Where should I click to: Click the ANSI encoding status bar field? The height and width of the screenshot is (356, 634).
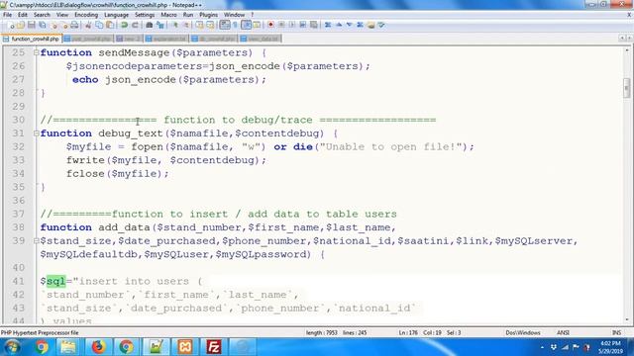click(x=563, y=332)
